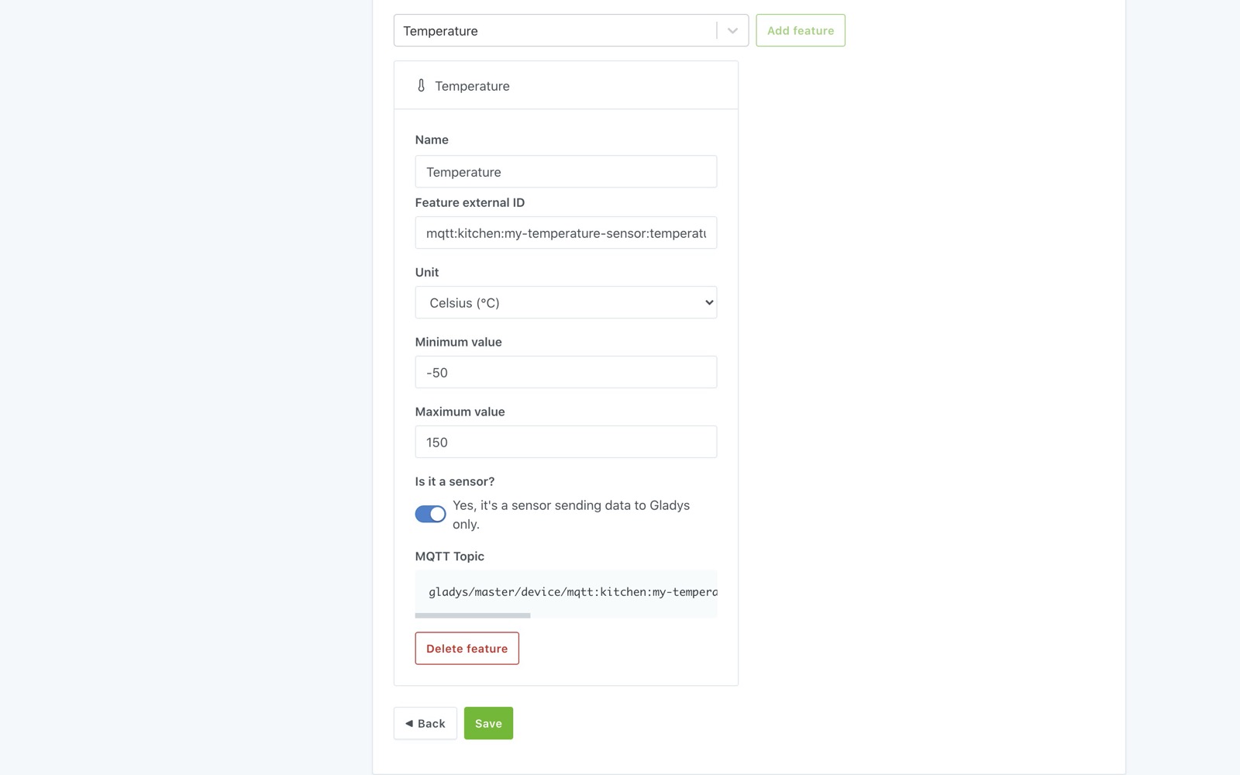This screenshot has height=775, width=1240.
Task: Click the MQTT Topic text showing gladys/master/device
Action: pyautogui.click(x=566, y=593)
